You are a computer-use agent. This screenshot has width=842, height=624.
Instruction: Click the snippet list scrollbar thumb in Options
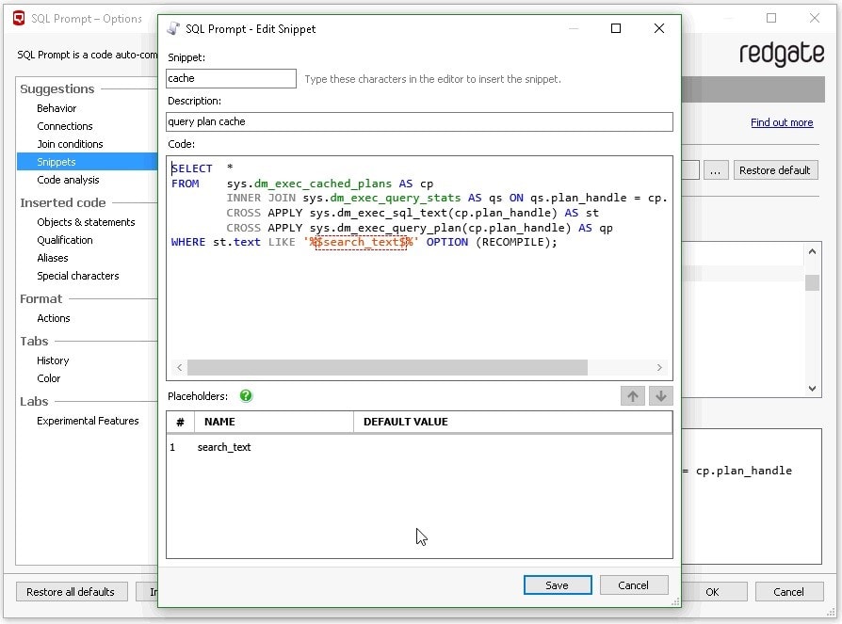click(812, 282)
